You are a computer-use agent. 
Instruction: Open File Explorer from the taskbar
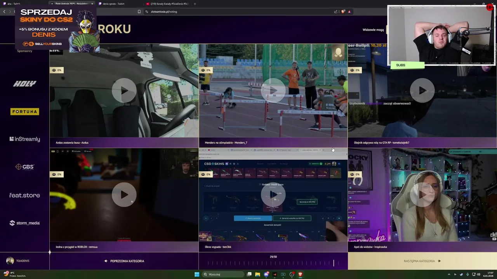tap(257, 274)
